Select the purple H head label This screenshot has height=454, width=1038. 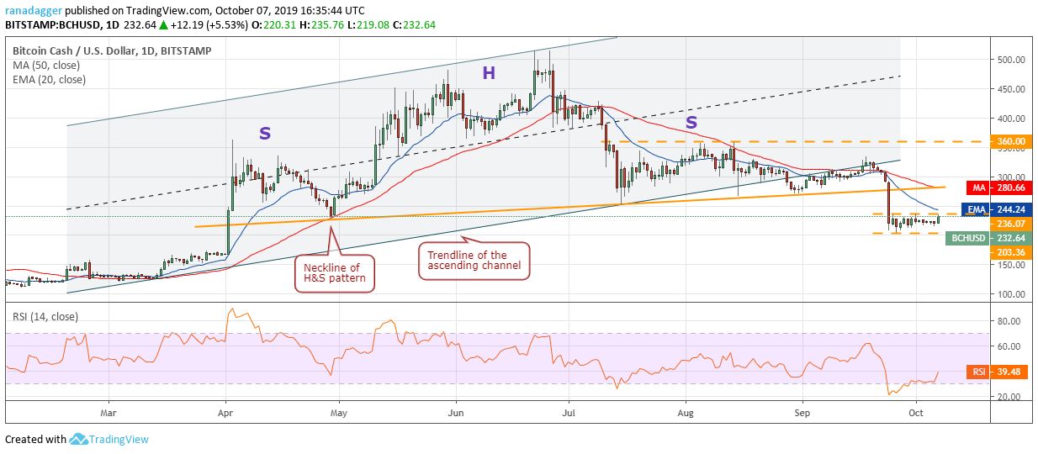tap(489, 74)
